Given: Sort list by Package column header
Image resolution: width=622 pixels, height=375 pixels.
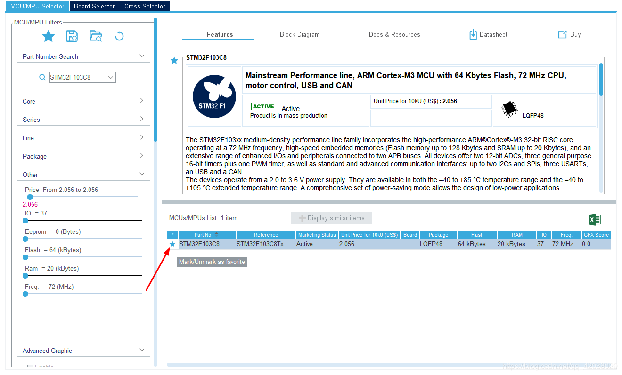Looking at the screenshot, I should 438,235.
